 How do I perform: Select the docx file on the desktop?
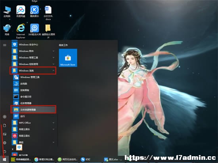(48, 13)
